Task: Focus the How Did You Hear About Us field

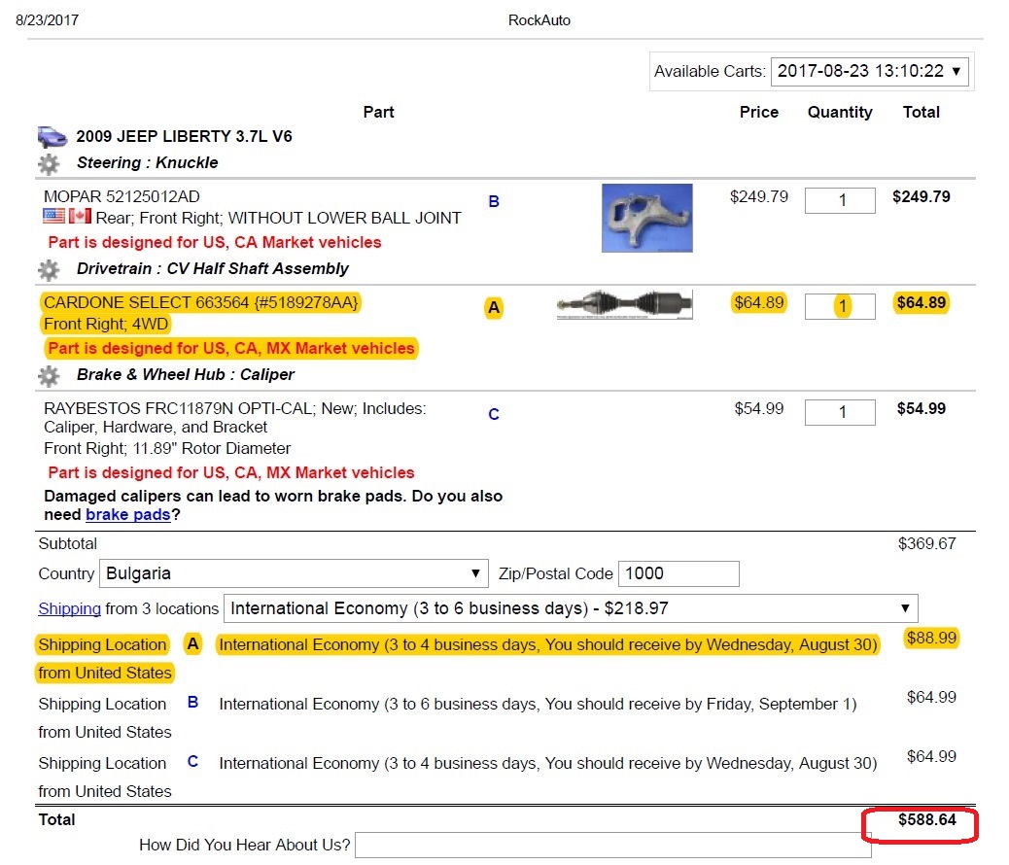Action: (612, 845)
